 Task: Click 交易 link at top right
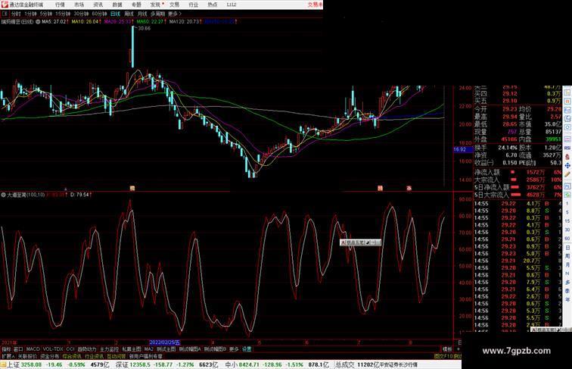(x=316, y=5)
